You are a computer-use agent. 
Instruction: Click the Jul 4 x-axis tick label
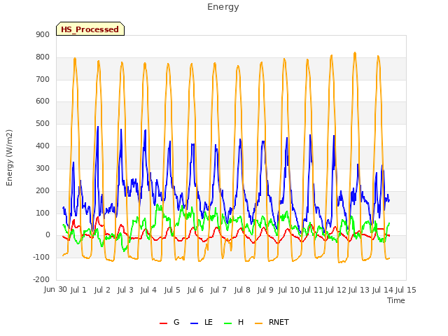point(148,290)
